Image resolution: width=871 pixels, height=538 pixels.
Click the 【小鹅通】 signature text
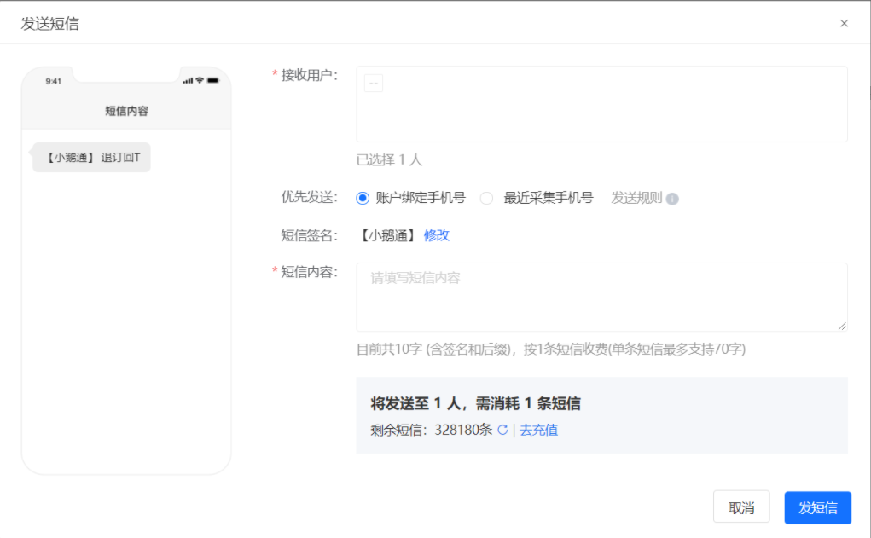point(388,235)
